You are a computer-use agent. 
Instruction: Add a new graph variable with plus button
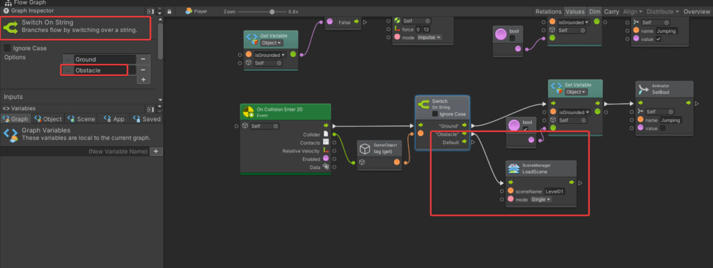point(155,151)
